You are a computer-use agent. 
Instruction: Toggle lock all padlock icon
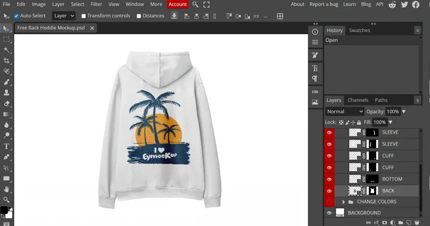point(359,122)
